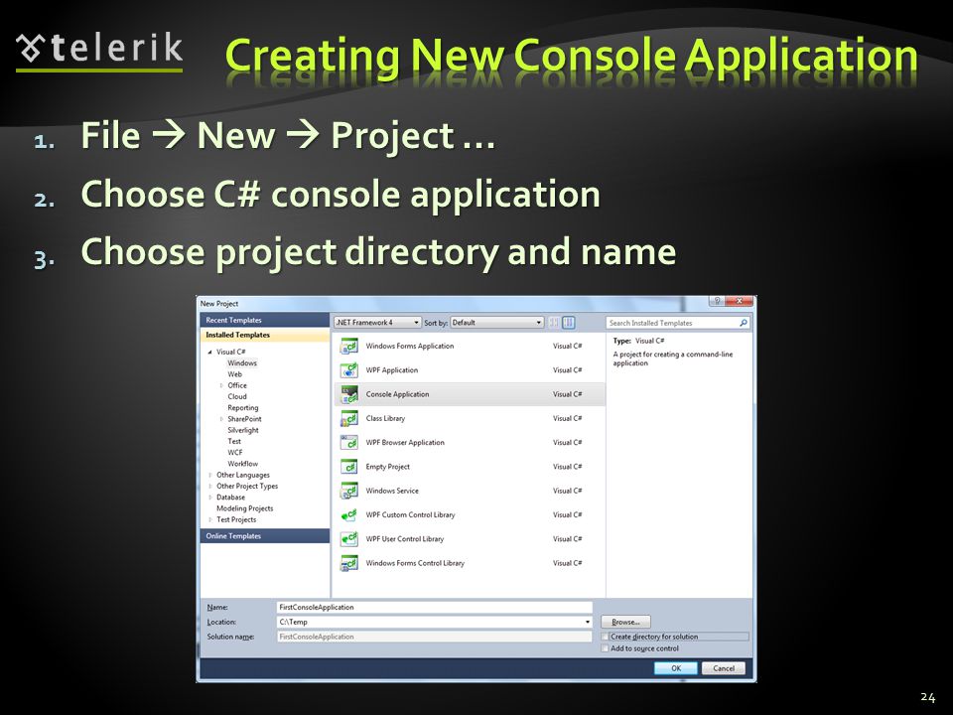Select the WCF category

(x=234, y=453)
